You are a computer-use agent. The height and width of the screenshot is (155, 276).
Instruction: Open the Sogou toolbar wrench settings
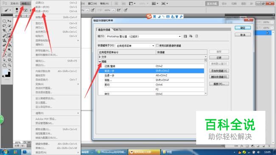(181, 17)
